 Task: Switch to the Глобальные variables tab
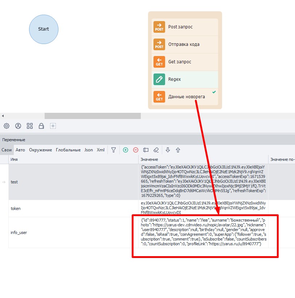coord(68,150)
